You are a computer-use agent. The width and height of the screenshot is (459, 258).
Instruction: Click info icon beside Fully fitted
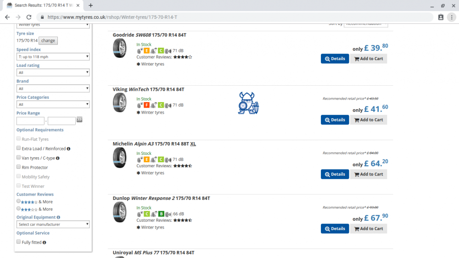coord(44,242)
